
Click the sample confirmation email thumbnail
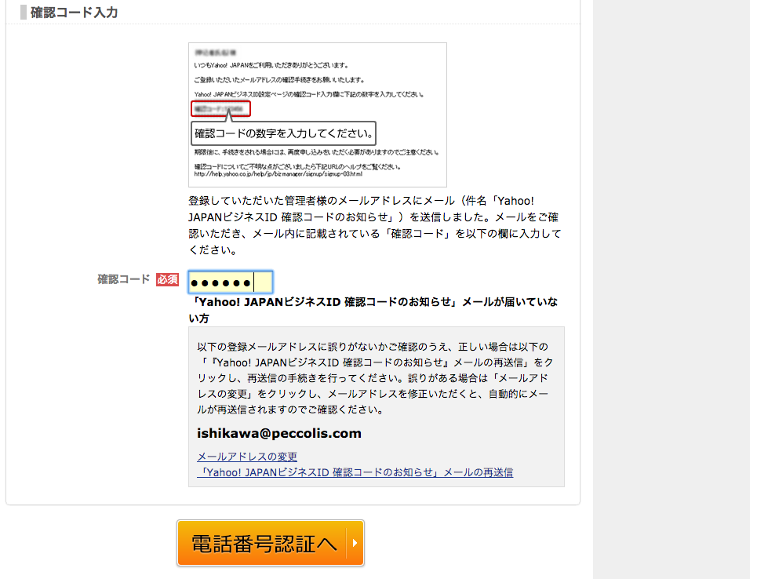pos(317,115)
